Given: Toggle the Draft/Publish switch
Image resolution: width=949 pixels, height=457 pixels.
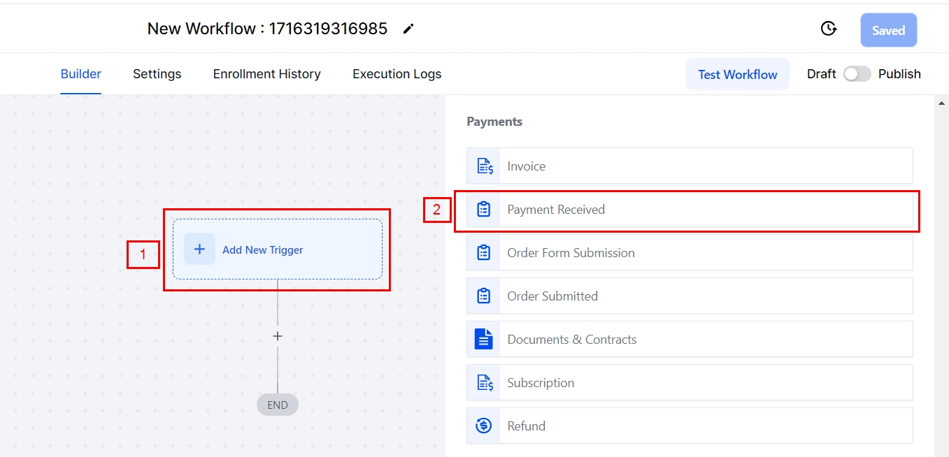Looking at the screenshot, I should pyautogui.click(x=857, y=74).
